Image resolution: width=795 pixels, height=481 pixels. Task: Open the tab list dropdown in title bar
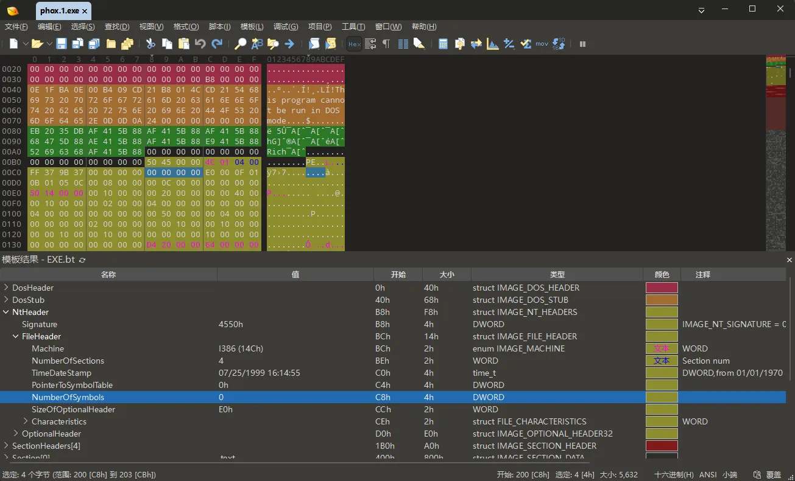702,10
